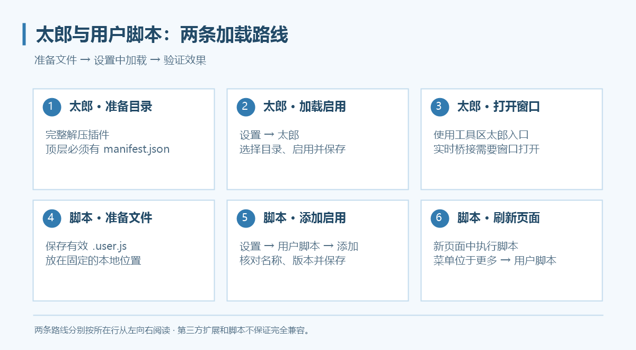Screen dimensions: 636x350
Task: Click the line 顶层必须有 manifest.json
Action: click(x=108, y=149)
